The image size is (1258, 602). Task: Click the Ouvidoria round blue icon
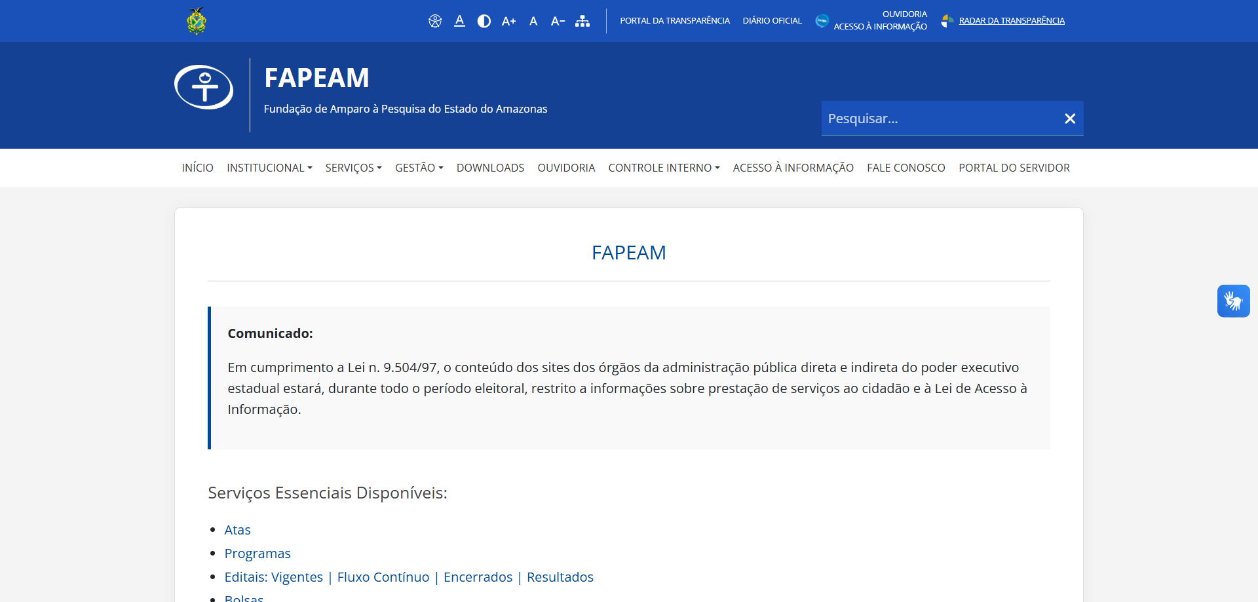click(822, 21)
